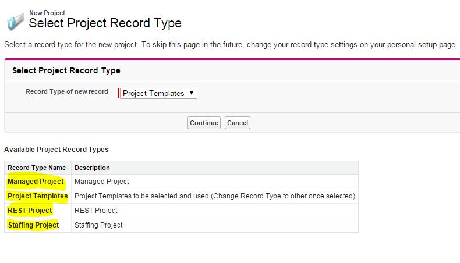Click the Staffing Project description cell
Image resolution: width=460 pixels, height=263 pixels.
click(x=98, y=225)
